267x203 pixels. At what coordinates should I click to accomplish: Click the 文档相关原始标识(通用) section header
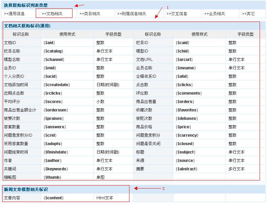coord(27,26)
